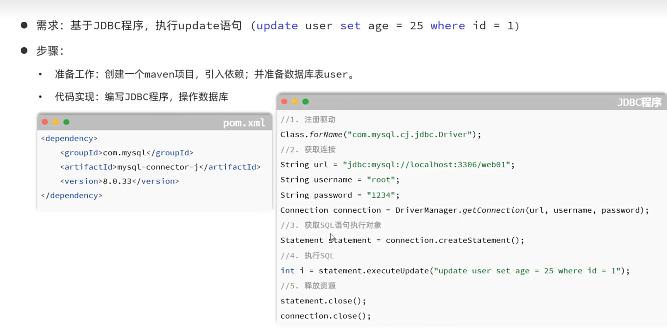This screenshot has height=328, width=667.
Task: Click statement.close() line
Action: [x=323, y=301]
